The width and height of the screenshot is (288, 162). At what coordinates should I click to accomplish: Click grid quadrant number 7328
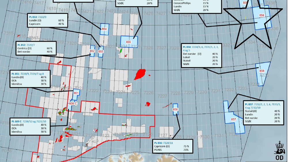click(174, 48)
